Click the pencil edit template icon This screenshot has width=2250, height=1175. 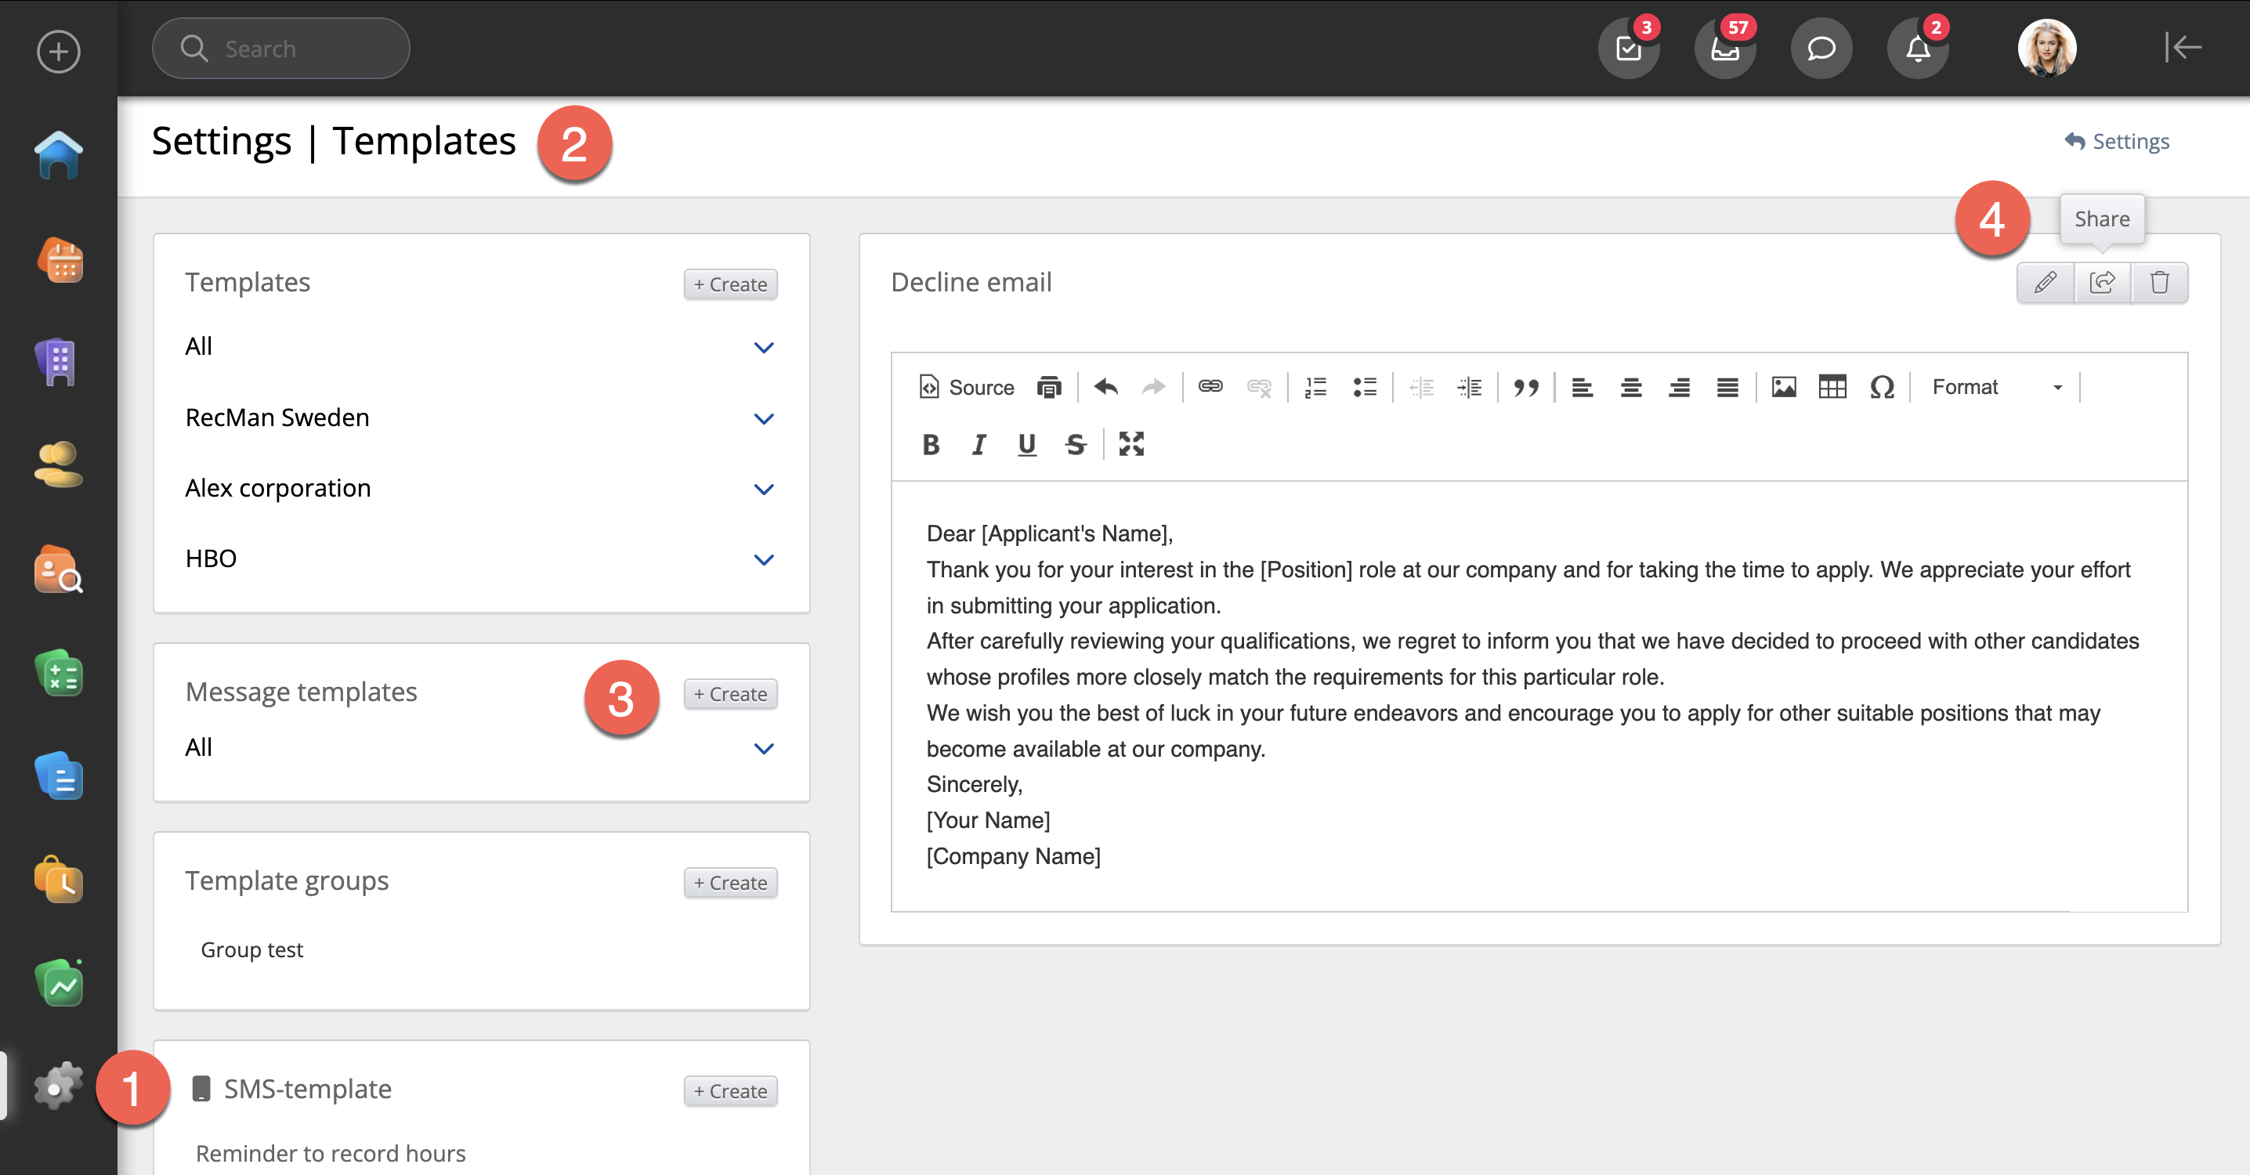pyautogui.click(x=2045, y=282)
